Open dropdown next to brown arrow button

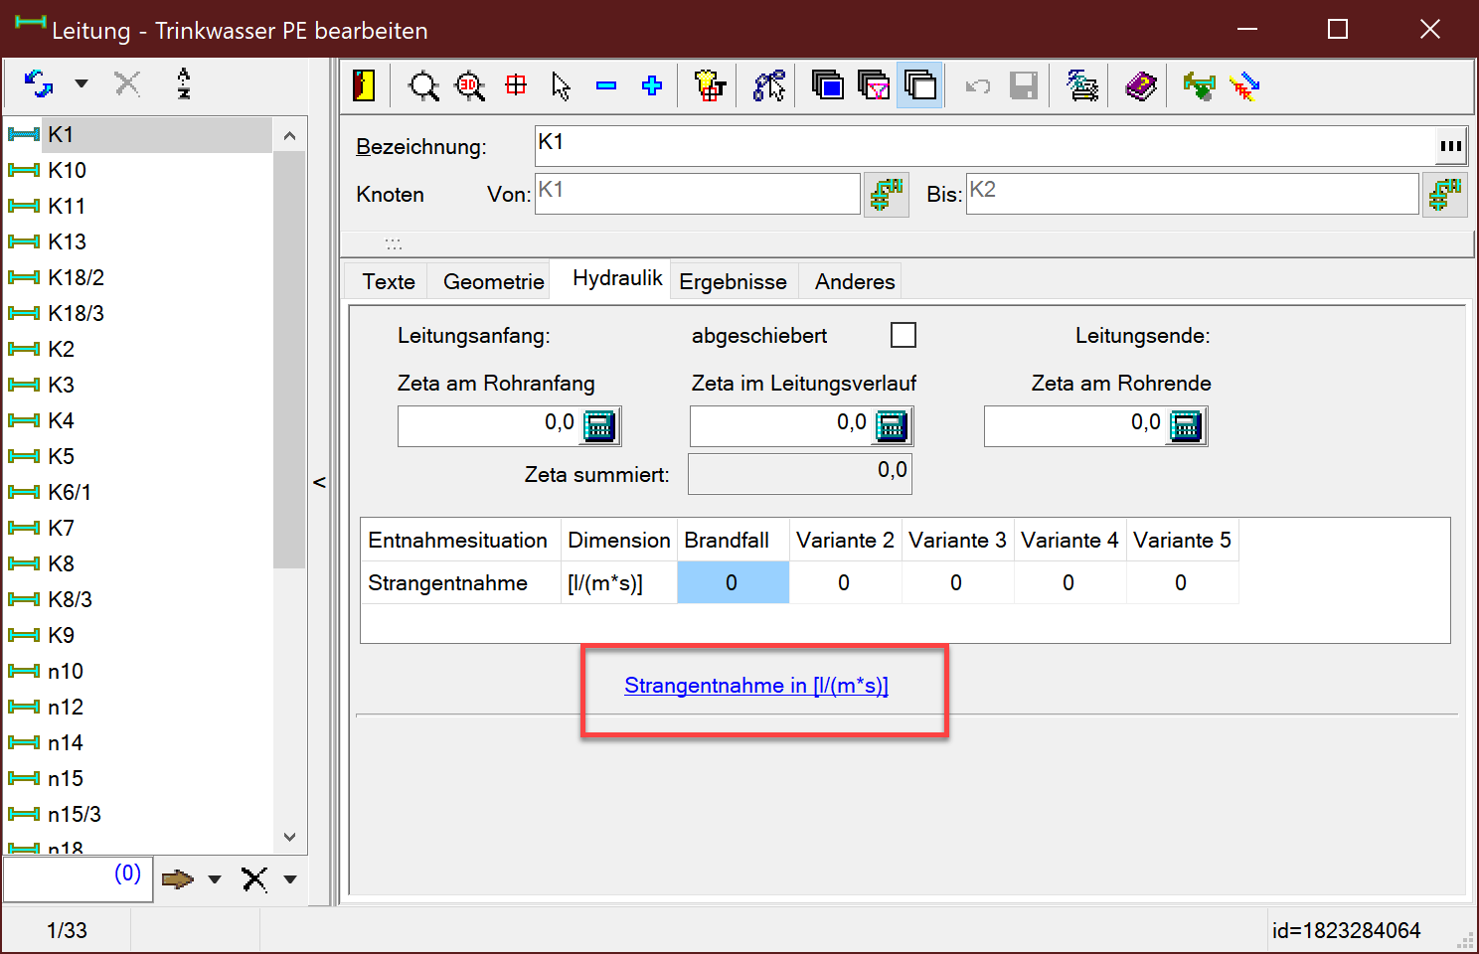pyautogui.click(x=215, y=879)
